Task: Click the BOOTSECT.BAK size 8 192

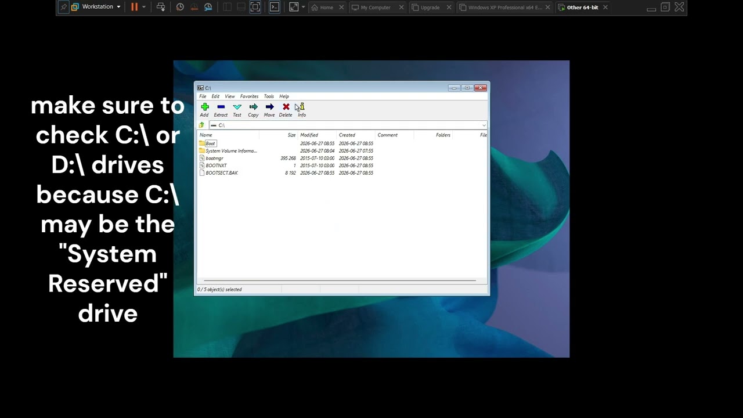Action: pos(290,173)
